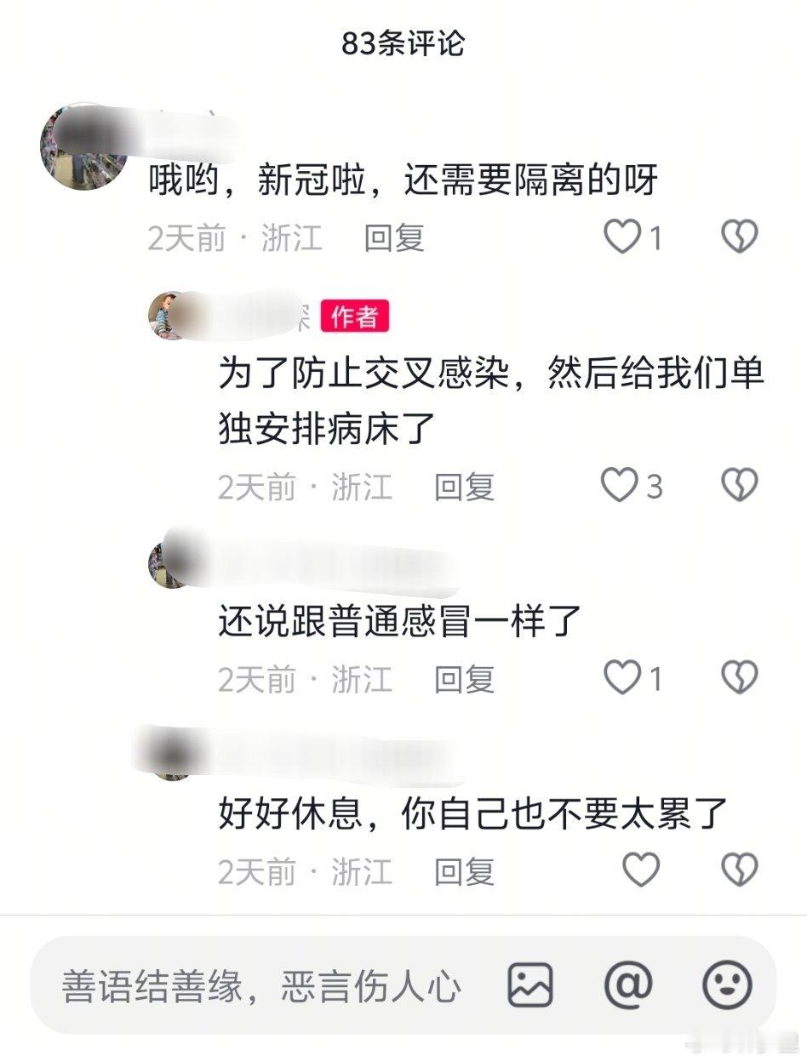
Task: Like the 好好休息 comment
Action: pos(641,870)
